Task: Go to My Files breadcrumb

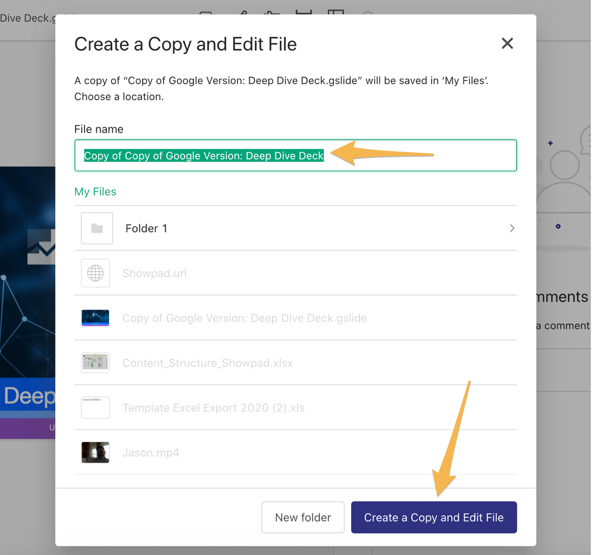Action: [x=95, y=192]
